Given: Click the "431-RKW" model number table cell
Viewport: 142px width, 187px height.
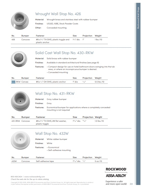Looking at the screenshot, I should point(16,121).
